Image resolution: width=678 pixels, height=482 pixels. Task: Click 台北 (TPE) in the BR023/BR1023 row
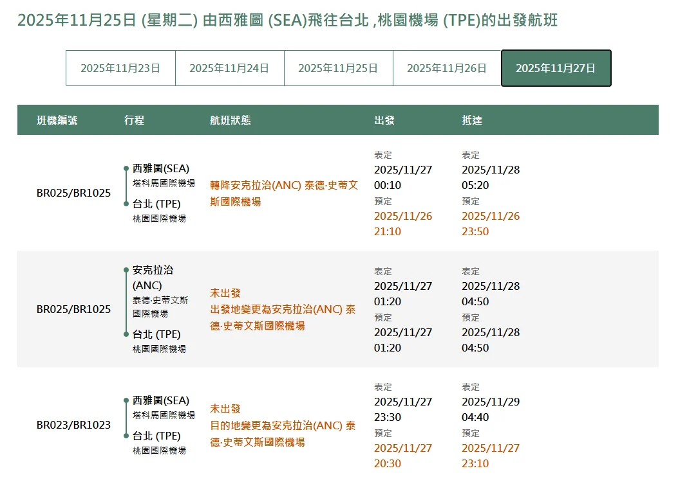click(x=156, y=436)
